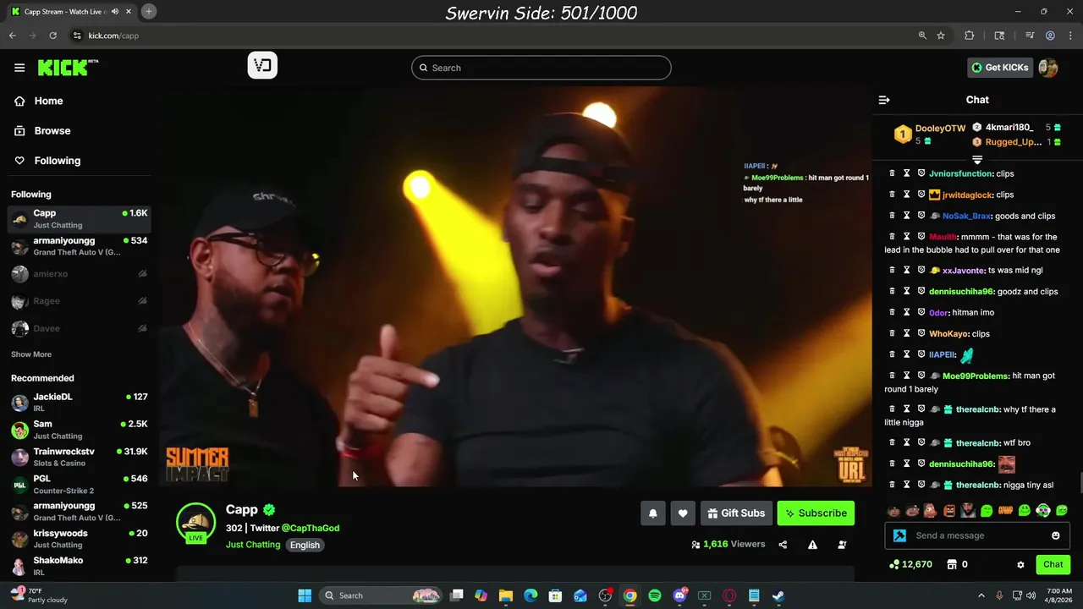Open Steam from the taskbar
Image resolution: width=1083 pixels, height=609 pixels.
(778, 595)
